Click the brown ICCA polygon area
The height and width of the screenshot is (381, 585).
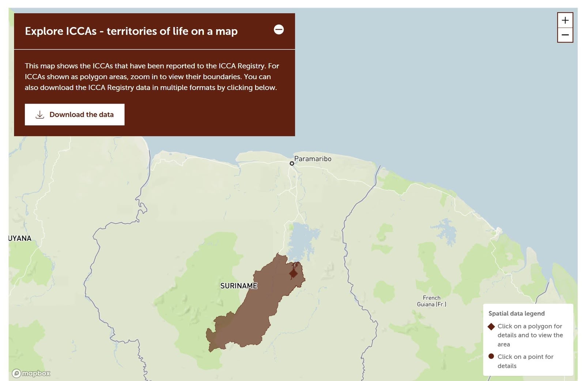[x=256, y=311]
